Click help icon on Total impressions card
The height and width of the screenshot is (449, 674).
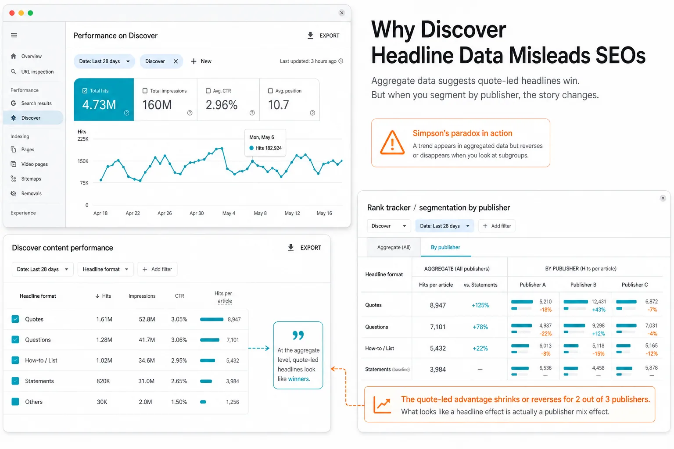(x=190, y=113)
